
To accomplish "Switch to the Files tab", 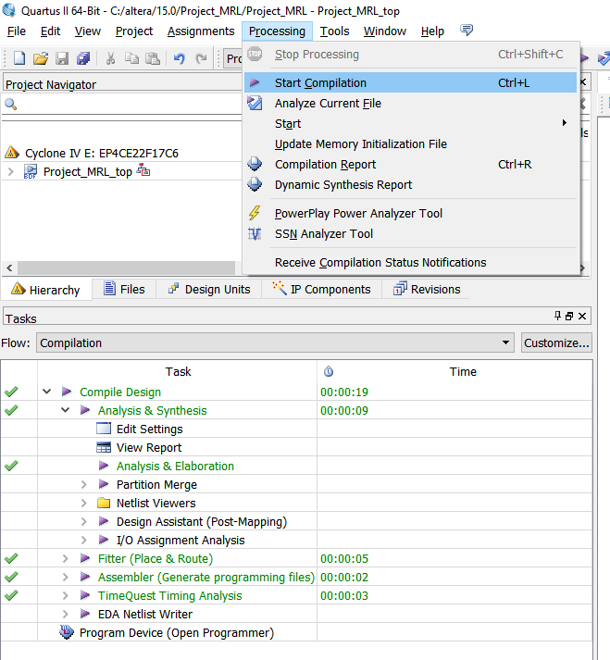I will pos(124,289).
